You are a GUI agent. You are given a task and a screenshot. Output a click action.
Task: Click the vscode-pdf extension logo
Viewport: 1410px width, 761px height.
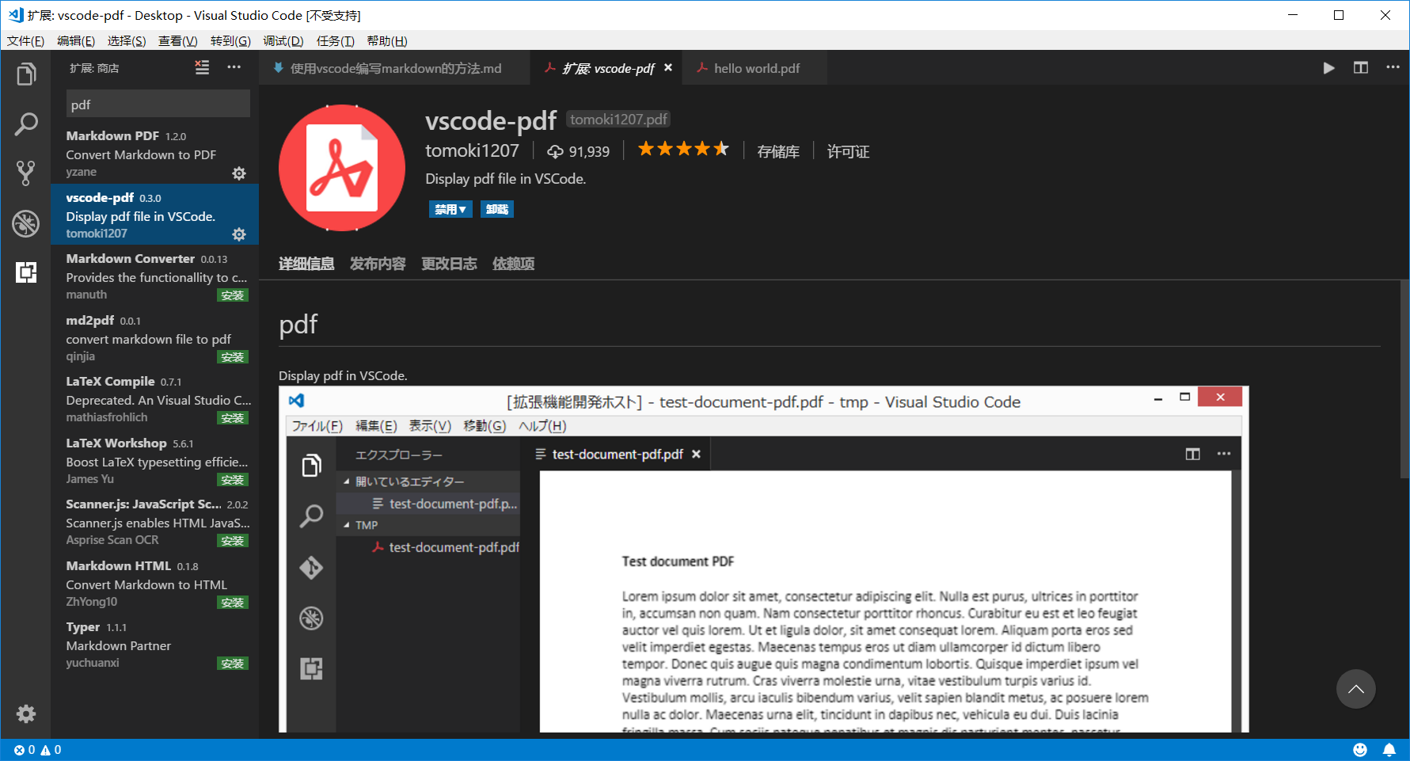point(342,168)
